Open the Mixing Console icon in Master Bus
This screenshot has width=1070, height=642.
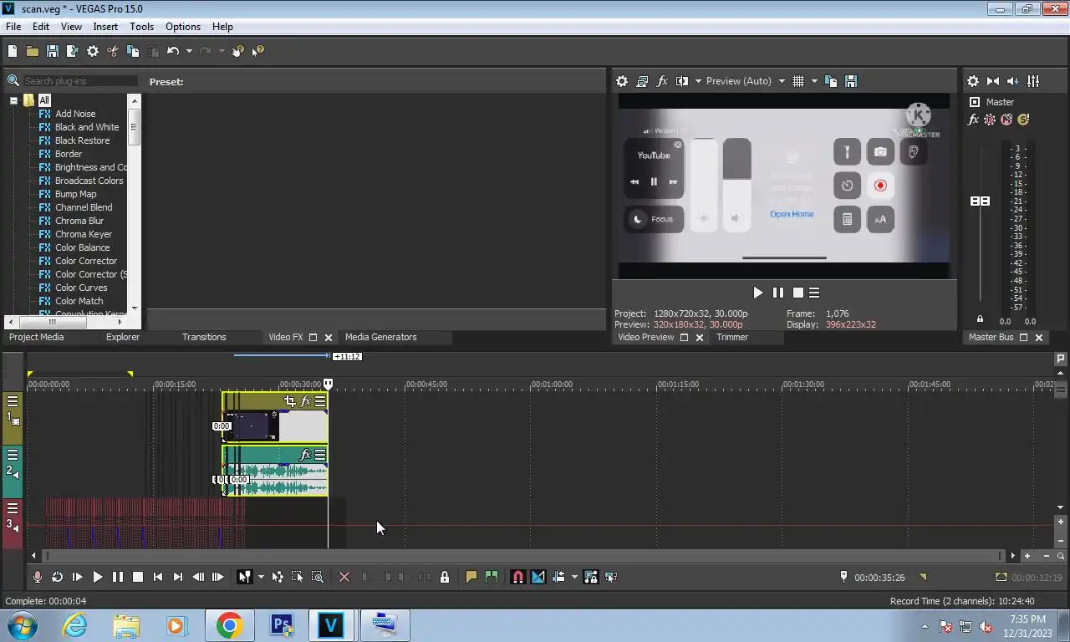pos(1033,81)
